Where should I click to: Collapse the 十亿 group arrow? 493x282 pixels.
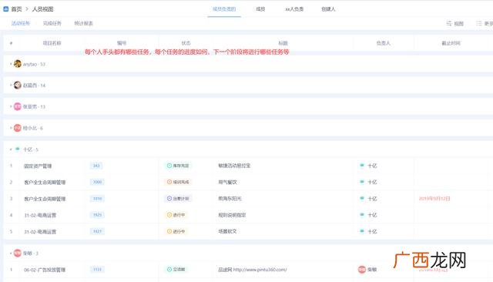(11, 149)
